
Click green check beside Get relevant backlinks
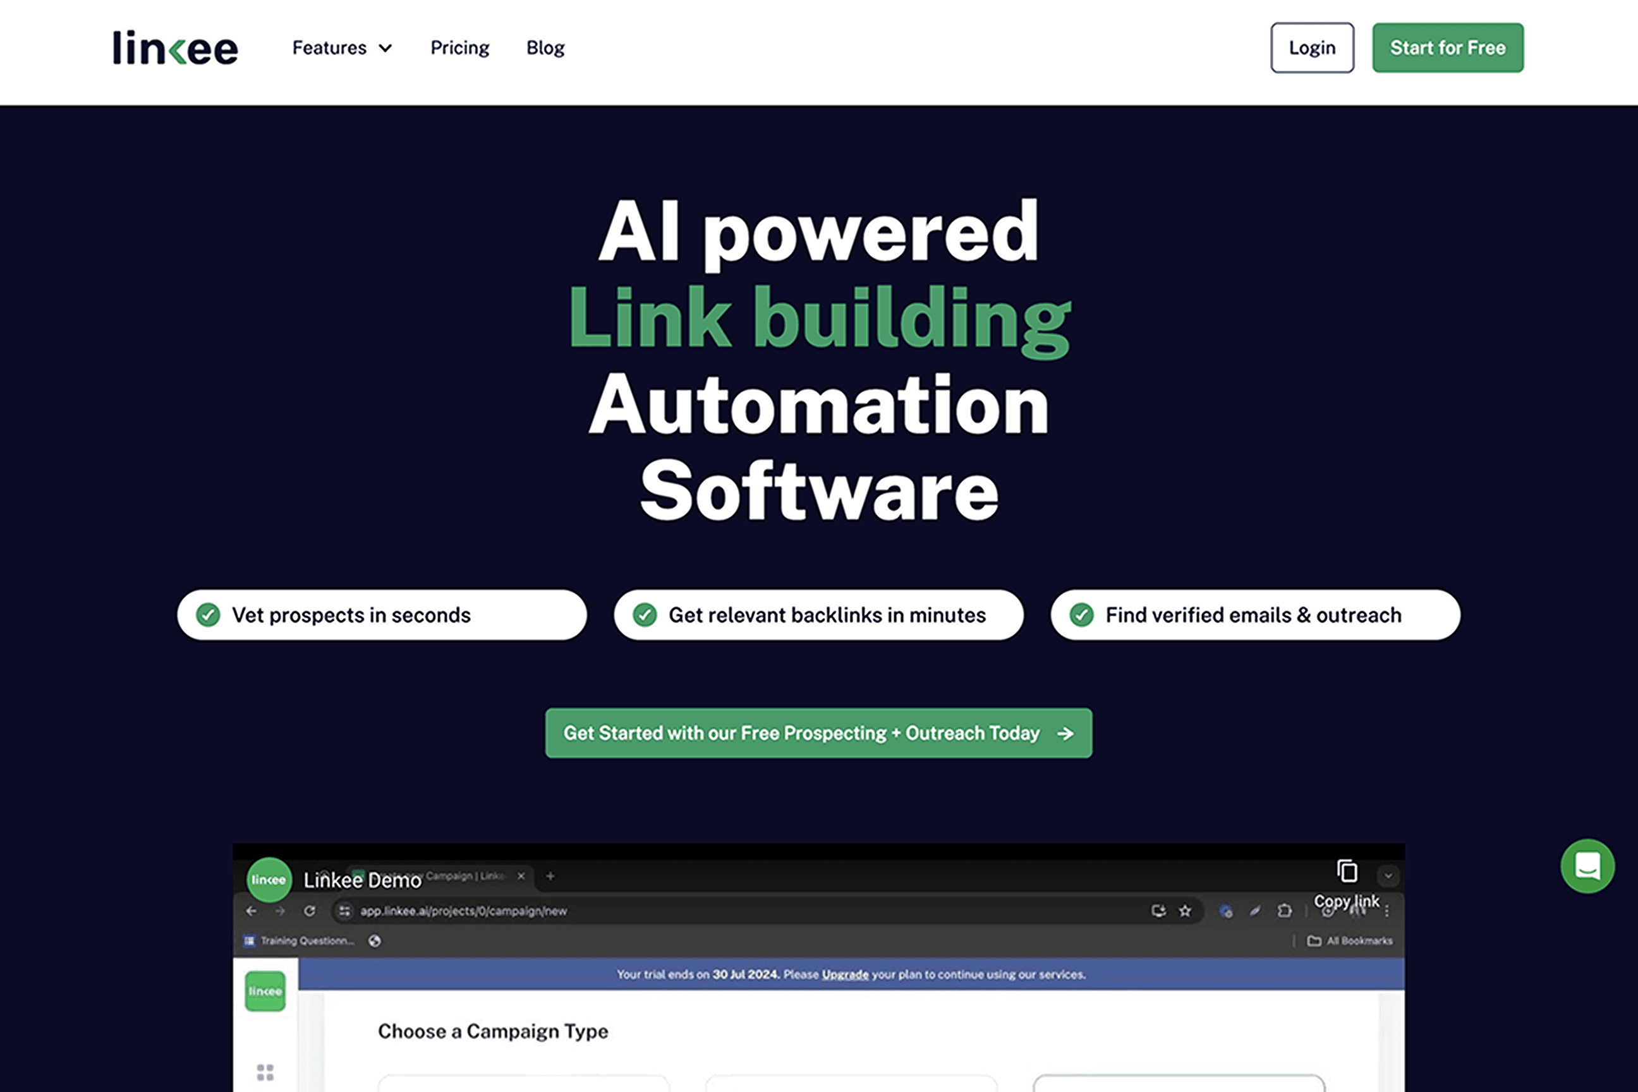[x=644, y=615]
